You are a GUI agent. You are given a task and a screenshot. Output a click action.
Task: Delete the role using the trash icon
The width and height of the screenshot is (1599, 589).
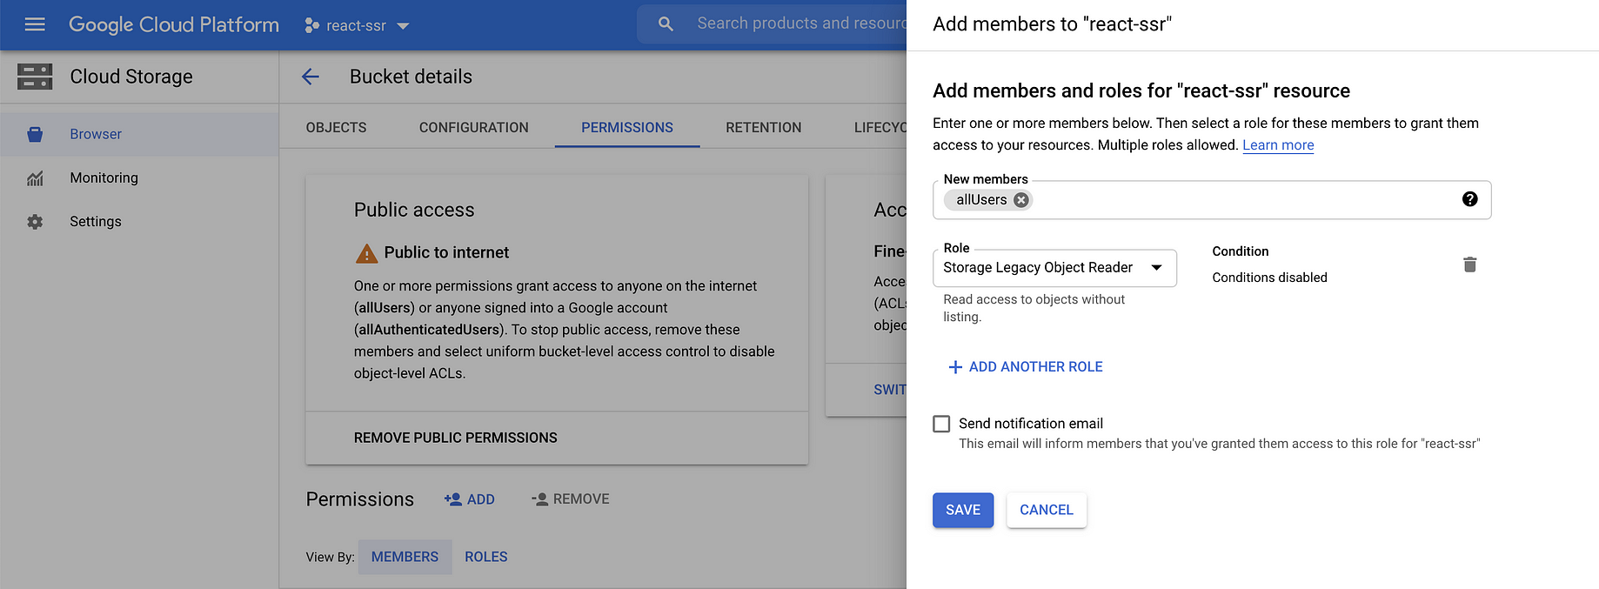pos(1469,264)
